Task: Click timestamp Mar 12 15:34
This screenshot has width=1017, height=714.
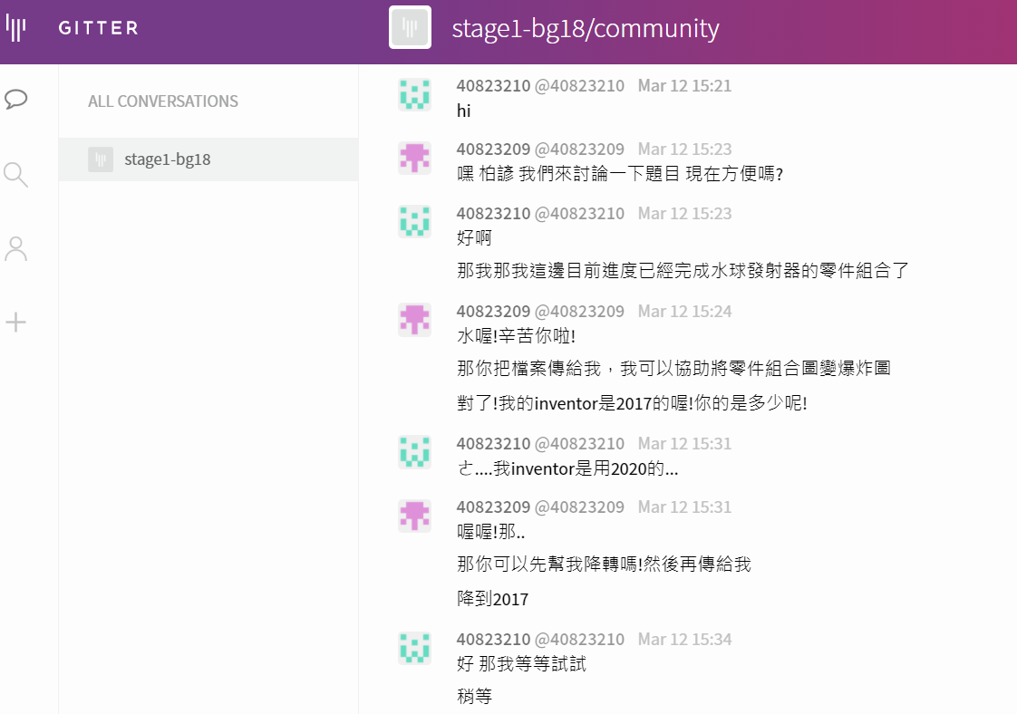Action: click(684, 640)
